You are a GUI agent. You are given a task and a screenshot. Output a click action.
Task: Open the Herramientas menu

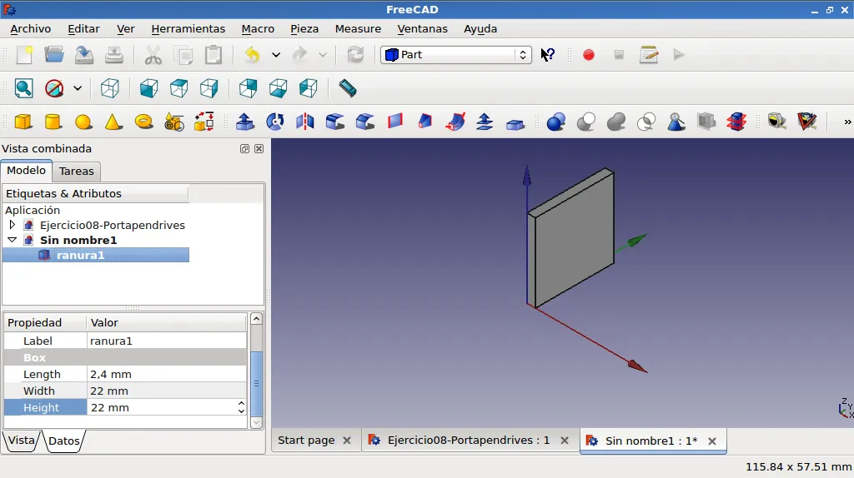188,29
